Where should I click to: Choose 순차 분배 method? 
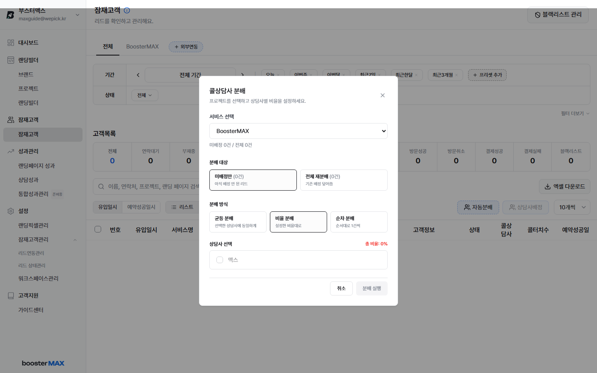(x=359, y=222)
